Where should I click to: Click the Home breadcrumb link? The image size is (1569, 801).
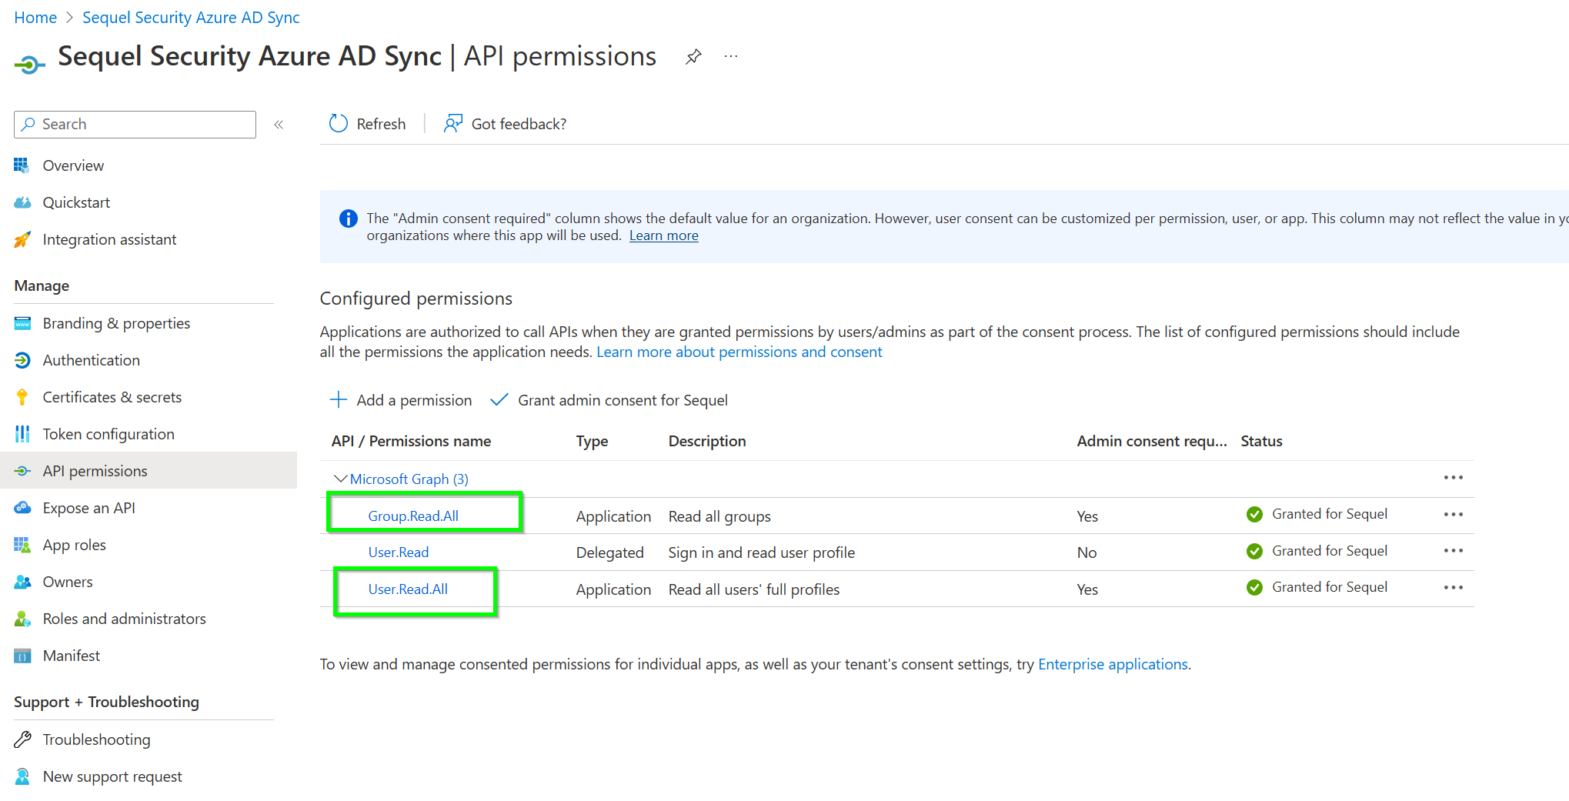pos(35,18)
